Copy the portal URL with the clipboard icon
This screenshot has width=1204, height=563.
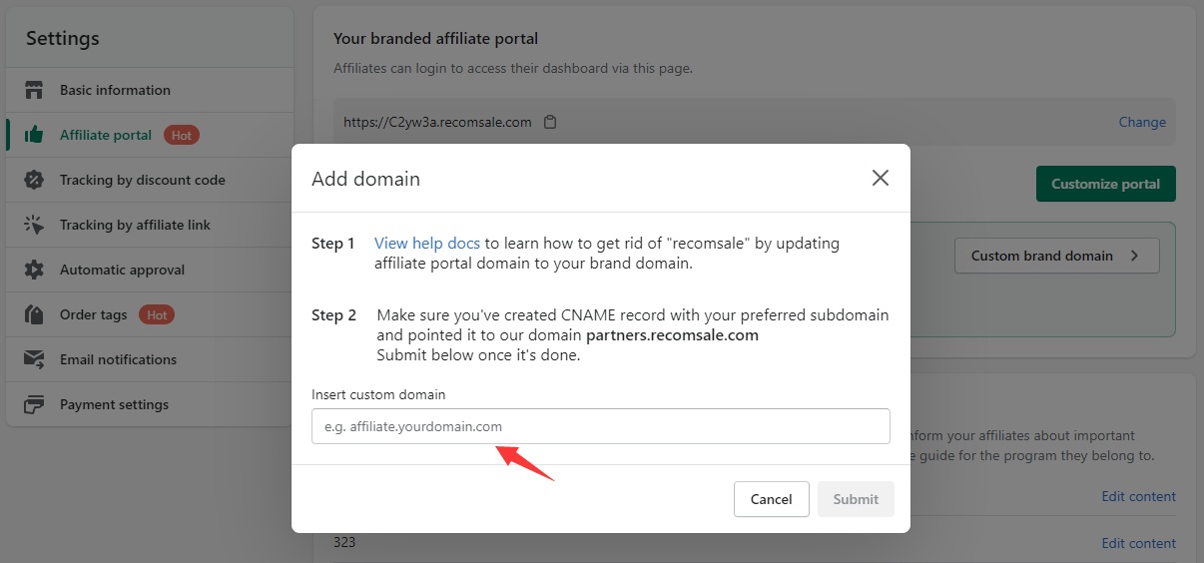click(x=550, y=122)
